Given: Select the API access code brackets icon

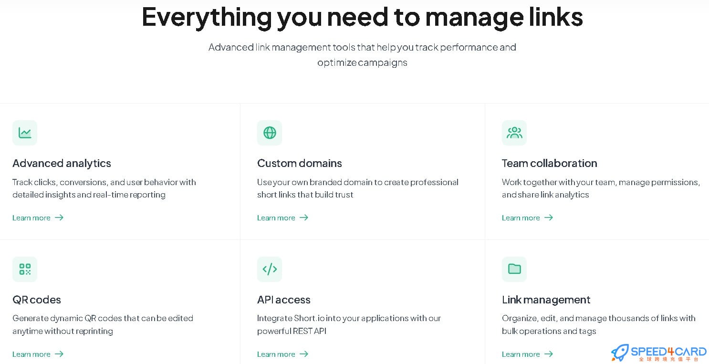Looking at the screenshot, I should click(x=270, y=269).
